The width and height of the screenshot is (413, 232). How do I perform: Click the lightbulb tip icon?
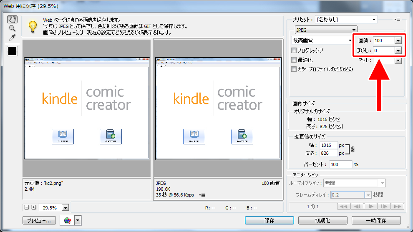click(x=33, y=26)
